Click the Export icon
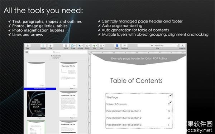 coord(117,46)
